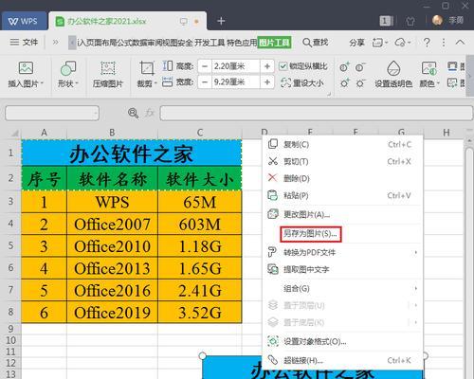Decrease contrast with the minus circle icon
This screenshot has width=474, height=379.
360,67
